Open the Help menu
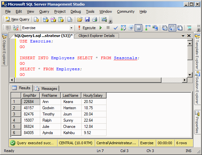This screenshot has width=202, height=155. point(143,11)
